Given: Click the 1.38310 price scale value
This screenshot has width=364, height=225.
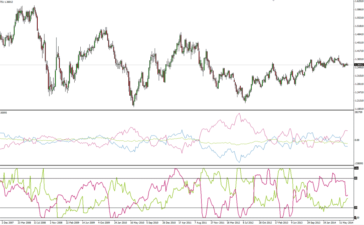Looking at the screenshot, I should 359,59.
